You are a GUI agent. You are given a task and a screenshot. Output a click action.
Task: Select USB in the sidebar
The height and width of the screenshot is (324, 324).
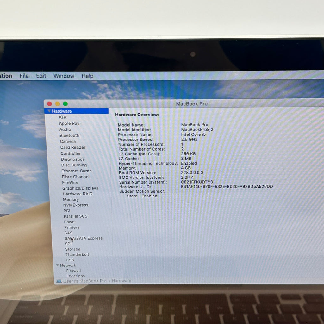[x=70, y=260]
